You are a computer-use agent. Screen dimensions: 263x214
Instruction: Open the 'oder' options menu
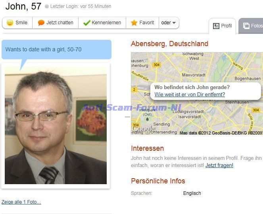(169, 23)
